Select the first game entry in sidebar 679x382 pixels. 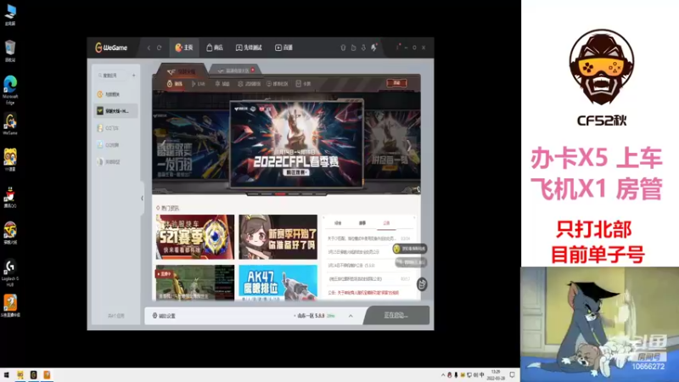click(x=116, y=94)
